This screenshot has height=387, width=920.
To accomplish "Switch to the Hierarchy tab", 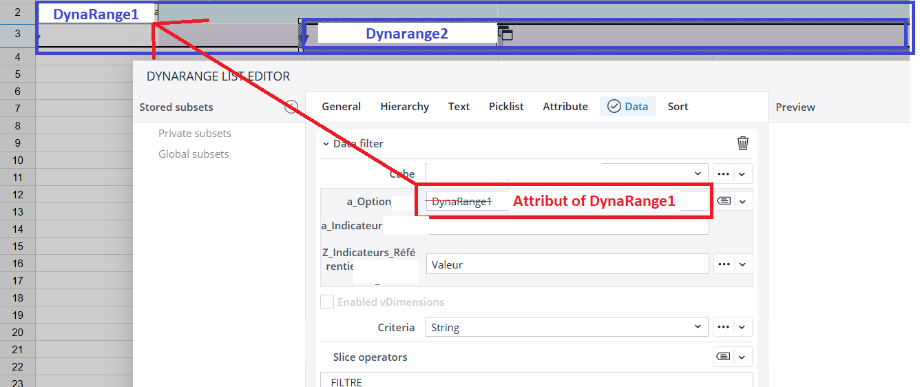I will coord(404,107).
